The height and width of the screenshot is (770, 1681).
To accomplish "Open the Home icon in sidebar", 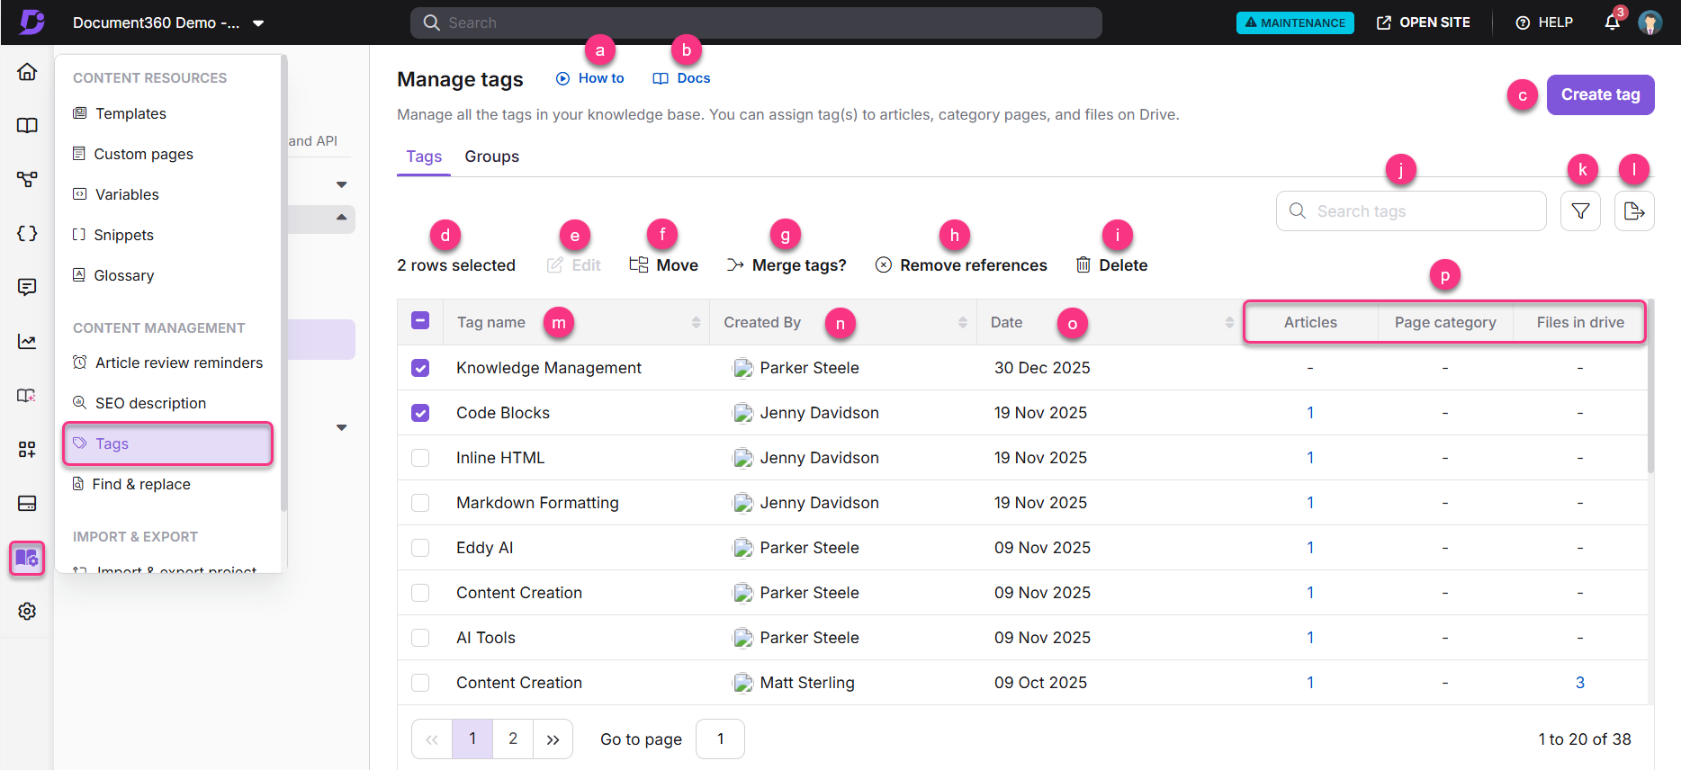I will coord(27,72).
